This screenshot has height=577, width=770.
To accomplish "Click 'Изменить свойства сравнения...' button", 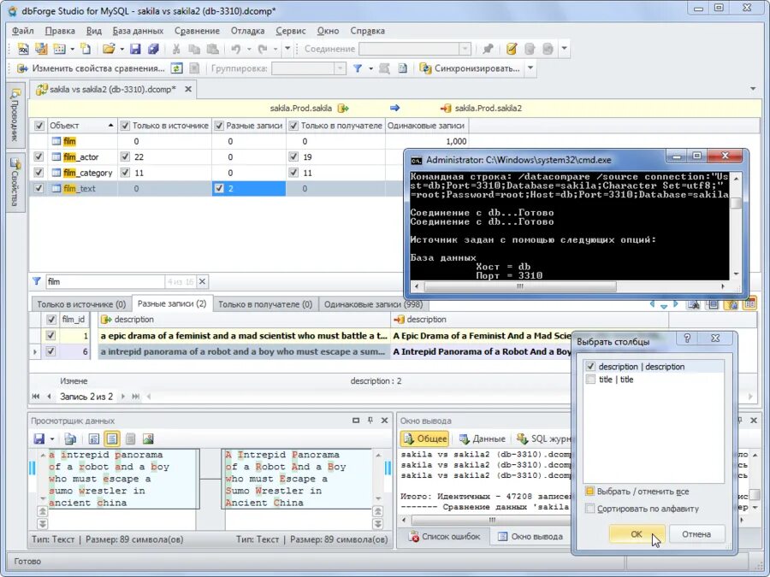I will (x=91, y=68).
